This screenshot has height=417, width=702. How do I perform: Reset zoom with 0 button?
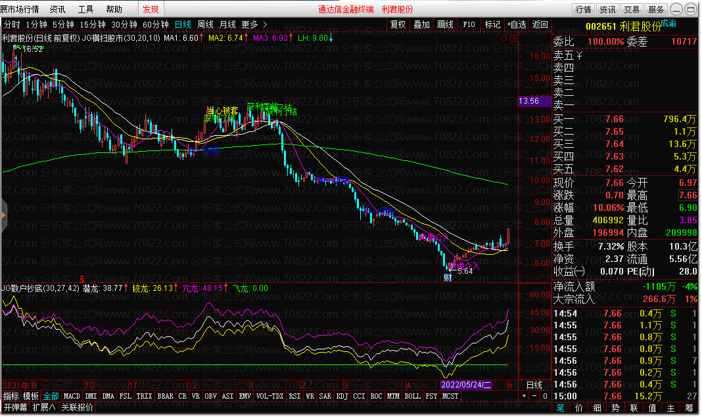(545, 396)
